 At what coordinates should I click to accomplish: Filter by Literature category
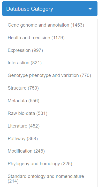pyautogui.click(x=24, y=126)
